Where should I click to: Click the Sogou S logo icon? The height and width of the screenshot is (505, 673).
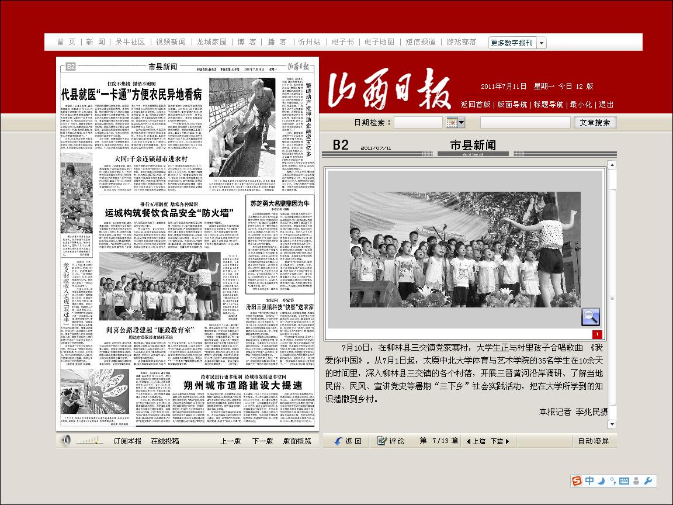point(577,481)
